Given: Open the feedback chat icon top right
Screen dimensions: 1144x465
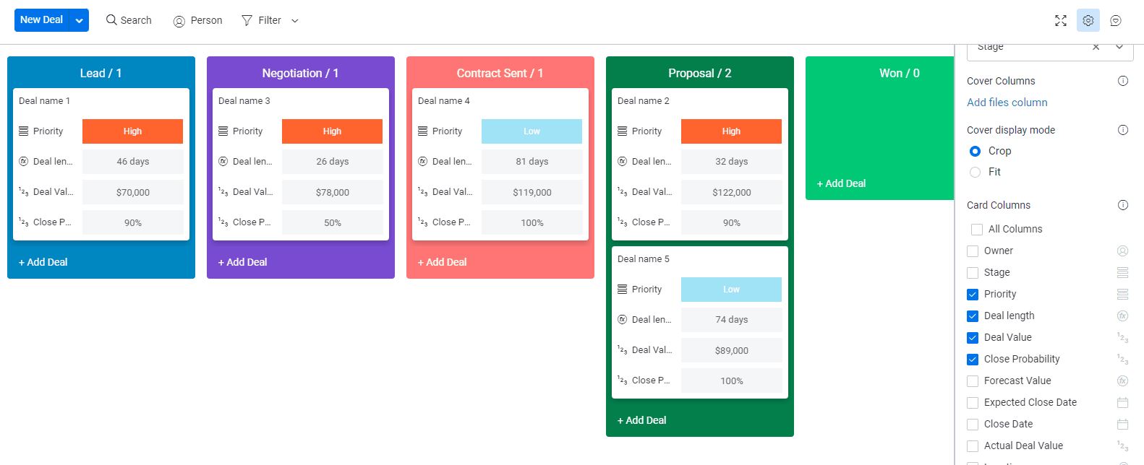Looking at the screenshot, I should [x=1115, y=20].
